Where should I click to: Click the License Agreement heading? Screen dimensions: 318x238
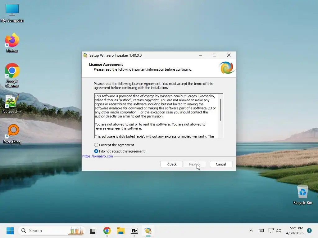pos(106,64)
